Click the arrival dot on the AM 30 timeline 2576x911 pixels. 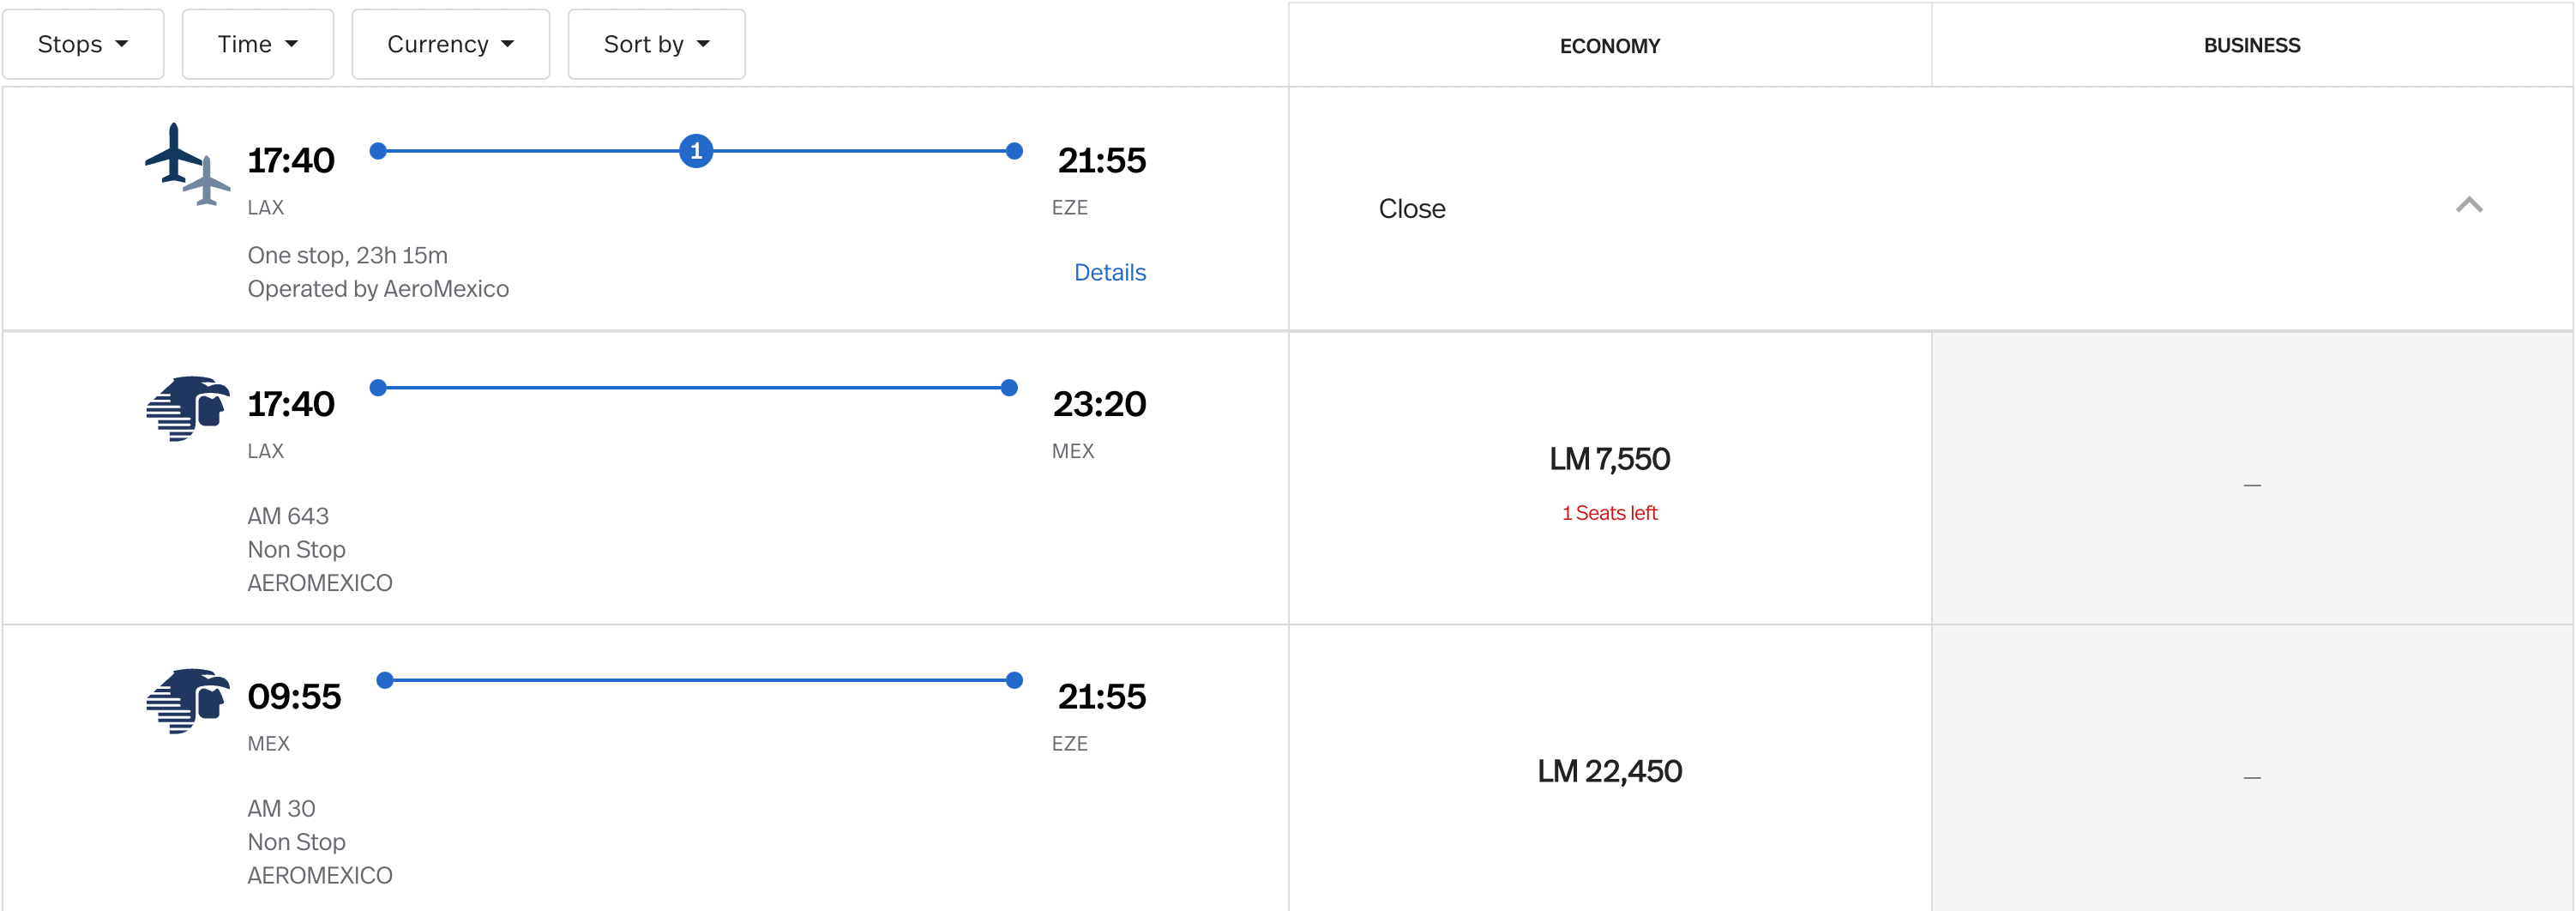point(1014,681)
